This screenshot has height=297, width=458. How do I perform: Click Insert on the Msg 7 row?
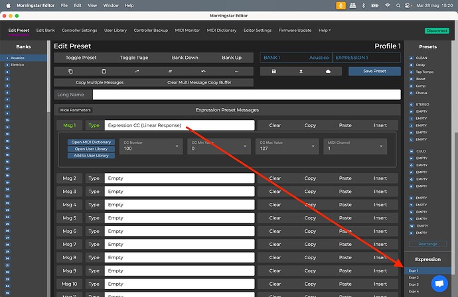pos(380,245)
